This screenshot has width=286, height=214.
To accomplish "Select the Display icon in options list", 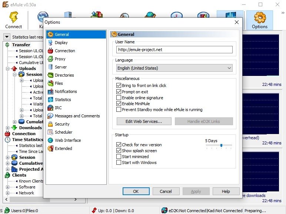I will click(x=50, y=43).
